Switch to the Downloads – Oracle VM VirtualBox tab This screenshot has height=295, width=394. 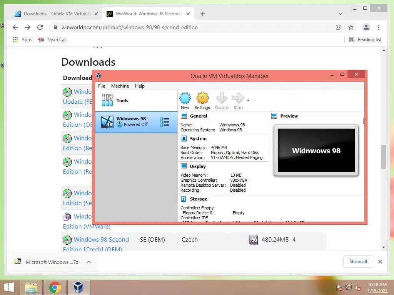click(56, 14)
